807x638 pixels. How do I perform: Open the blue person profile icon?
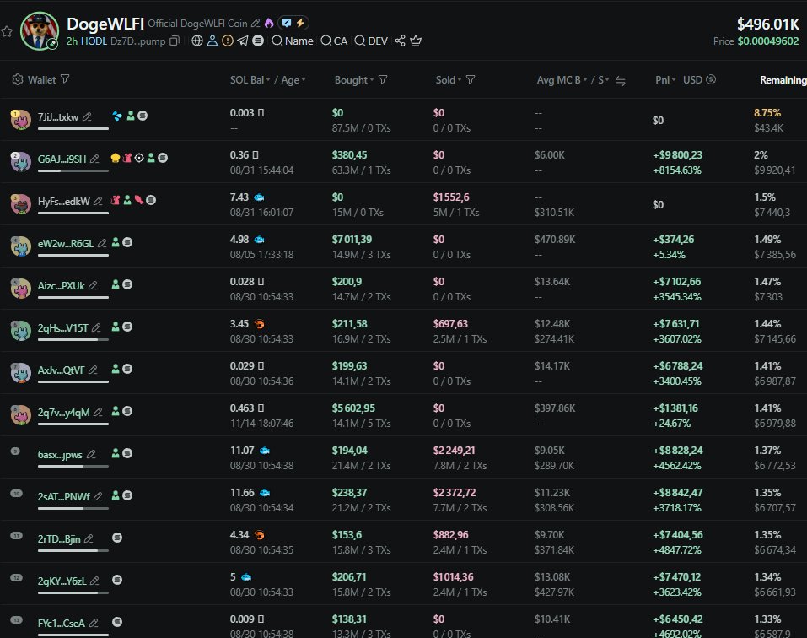tap(212, 41)
